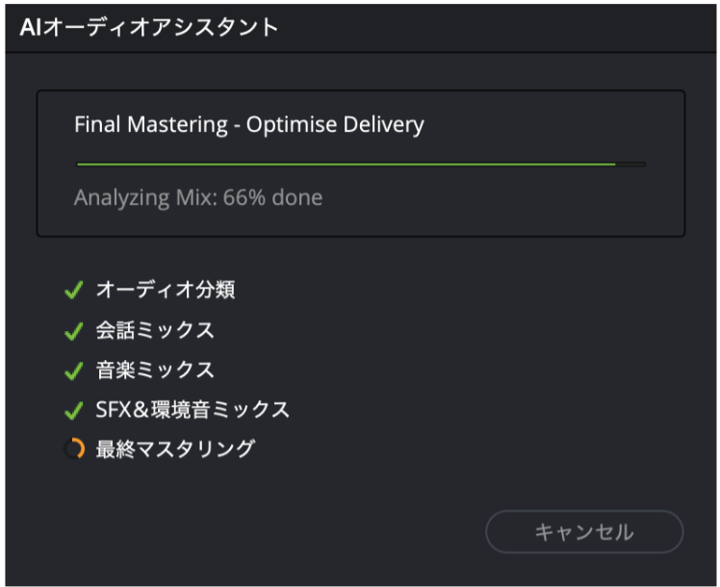Image resolution: width=720 pixels, height=587 pixels.
Task: Select the 音楽ミックス step label
Action: (155, 370)
